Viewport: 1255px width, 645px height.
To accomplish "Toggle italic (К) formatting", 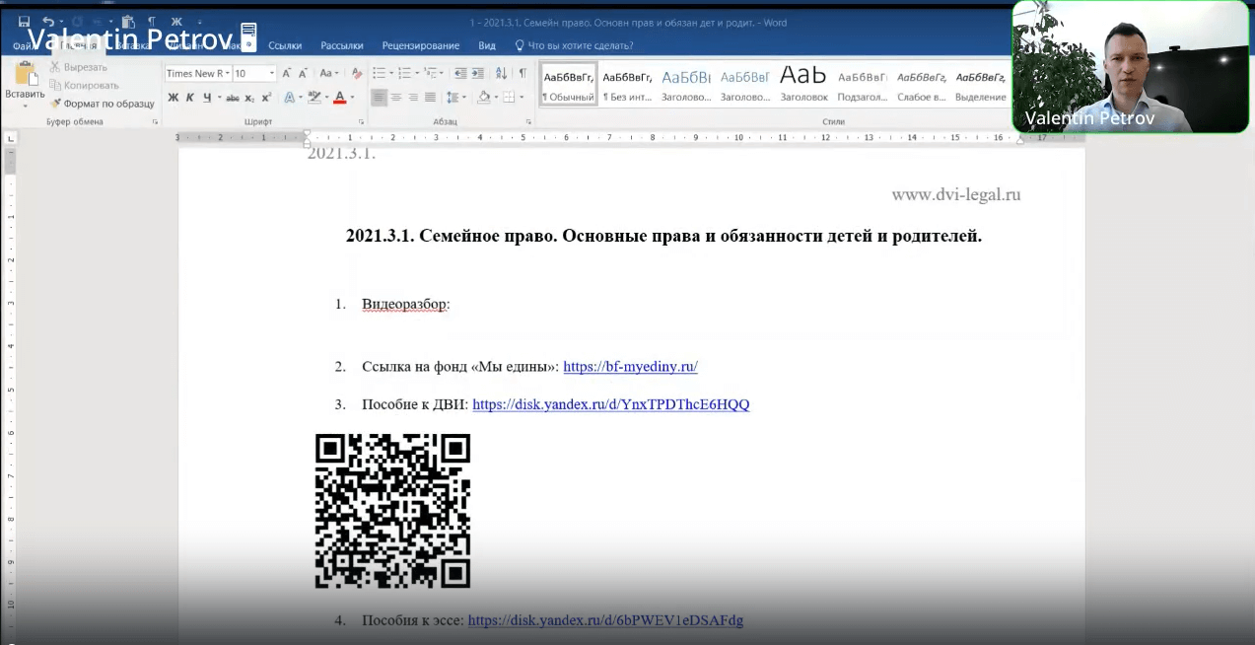I will coord(190,97).
